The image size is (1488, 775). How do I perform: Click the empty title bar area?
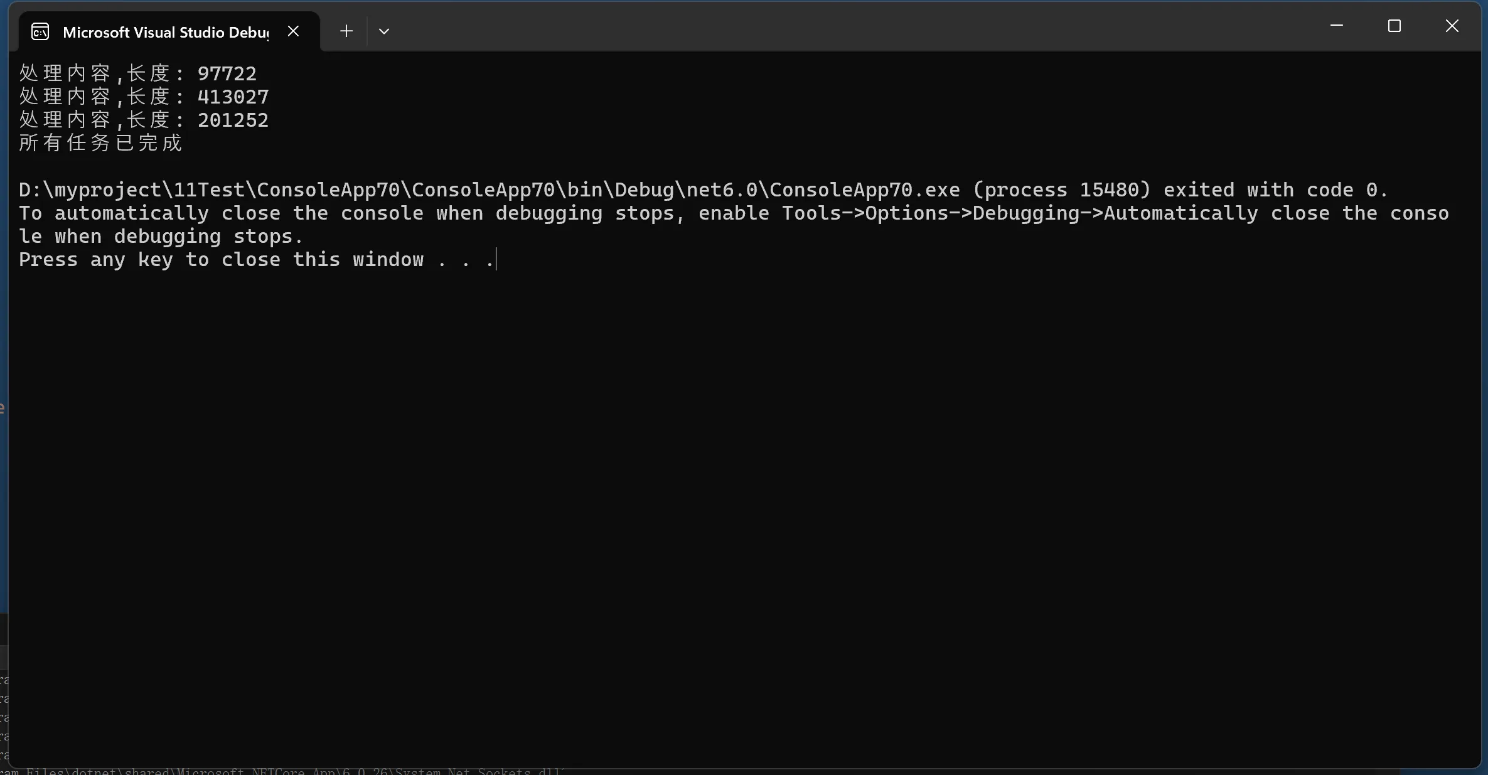(x=816, y=28)
